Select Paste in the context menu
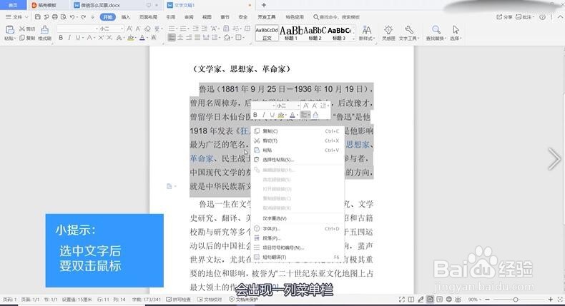This screenshot has width=565, height=306. pyautogui.click(x=297, y=150)
